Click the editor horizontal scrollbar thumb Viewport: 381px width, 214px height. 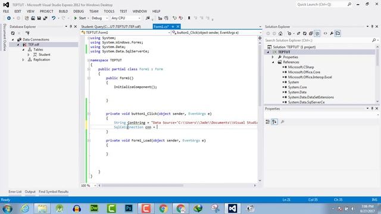click(142, 185)
